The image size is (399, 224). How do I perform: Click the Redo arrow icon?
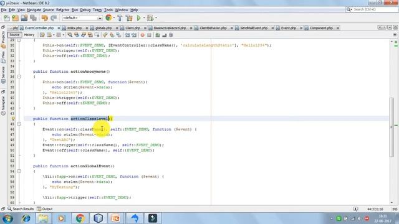point(54,18)
